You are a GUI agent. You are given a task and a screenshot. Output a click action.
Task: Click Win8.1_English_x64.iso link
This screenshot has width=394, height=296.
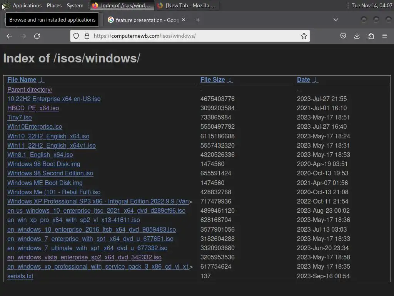tap(40, 155)
